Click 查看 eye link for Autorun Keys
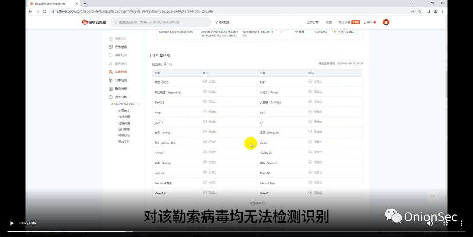The width and height of the screenshot is (473, 237). pyautogui.click(x=300, y=32)
